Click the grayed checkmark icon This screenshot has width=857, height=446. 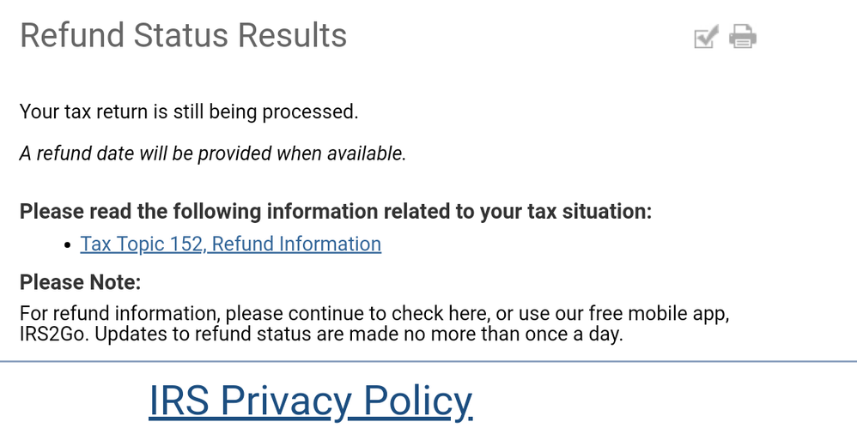coord(705,37)
